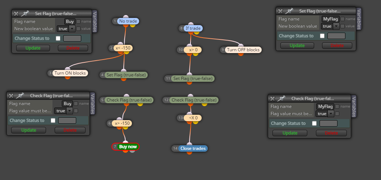This screenshot has width=381, height=180.
Task: Close the Set Flag panel for Buy
Action: 16,14
